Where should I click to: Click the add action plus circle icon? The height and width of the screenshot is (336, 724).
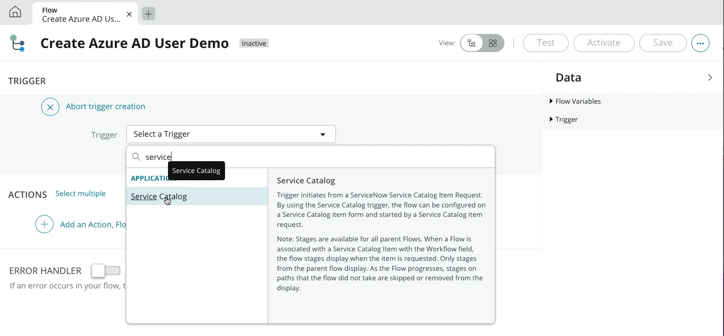click(x=44, y=225)
